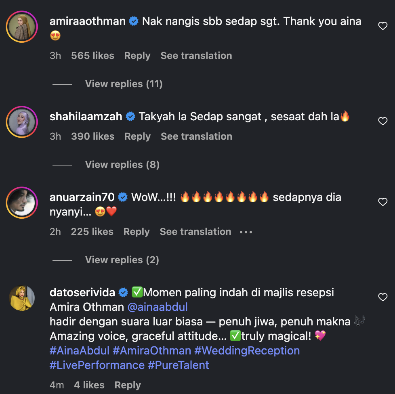
Task: Tap the heart on datoserivida's comment
Action: pos(382,297)
